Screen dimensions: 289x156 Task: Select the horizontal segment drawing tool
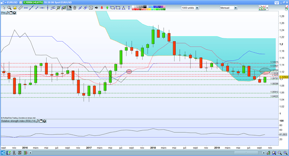tap(26, 8)
